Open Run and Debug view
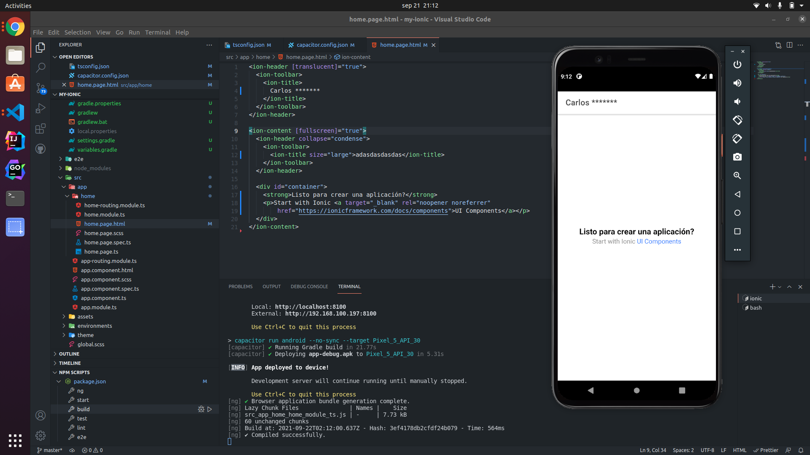 click(x=40, y=108)
